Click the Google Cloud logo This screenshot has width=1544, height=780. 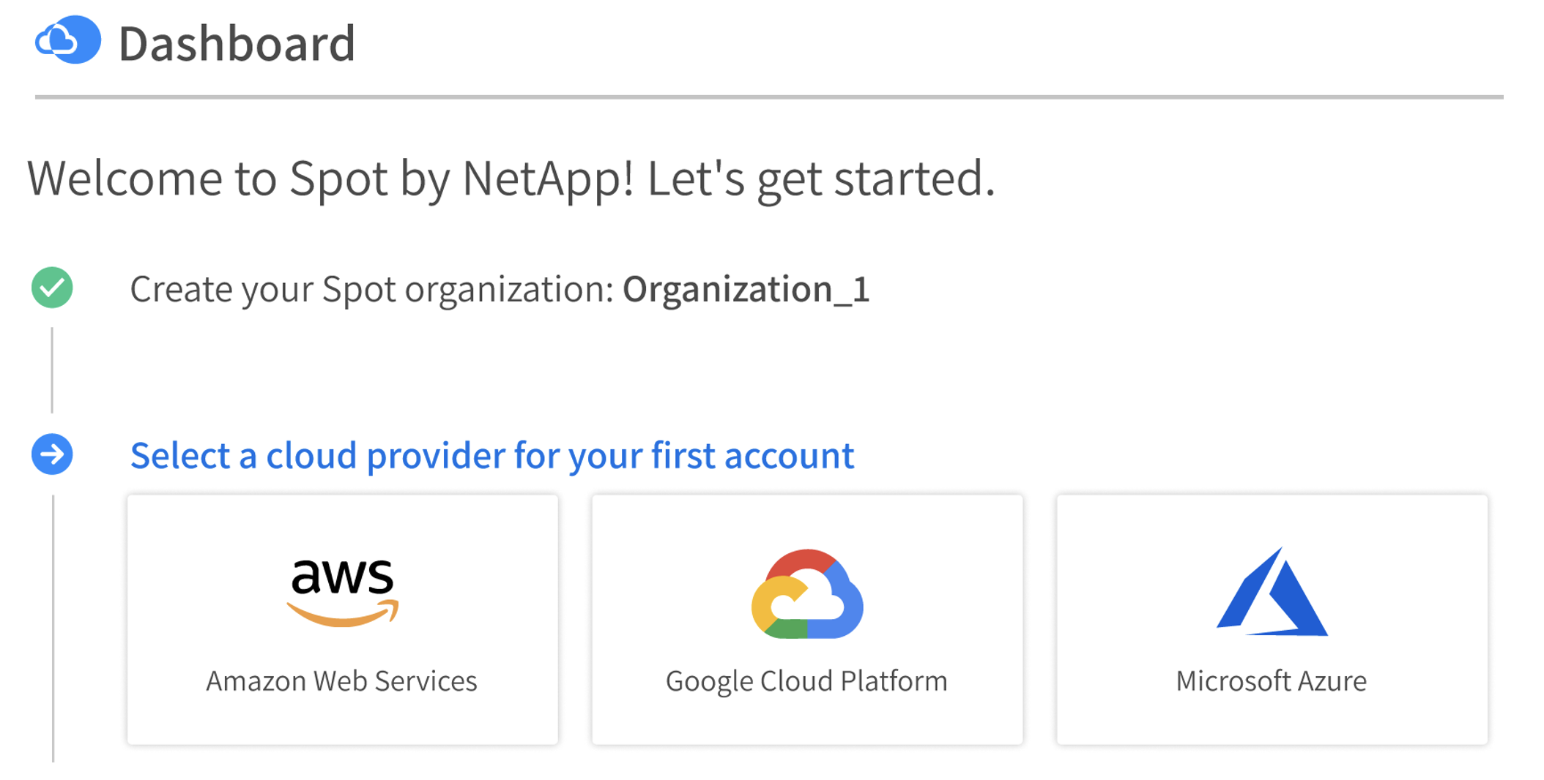[807, 594]
